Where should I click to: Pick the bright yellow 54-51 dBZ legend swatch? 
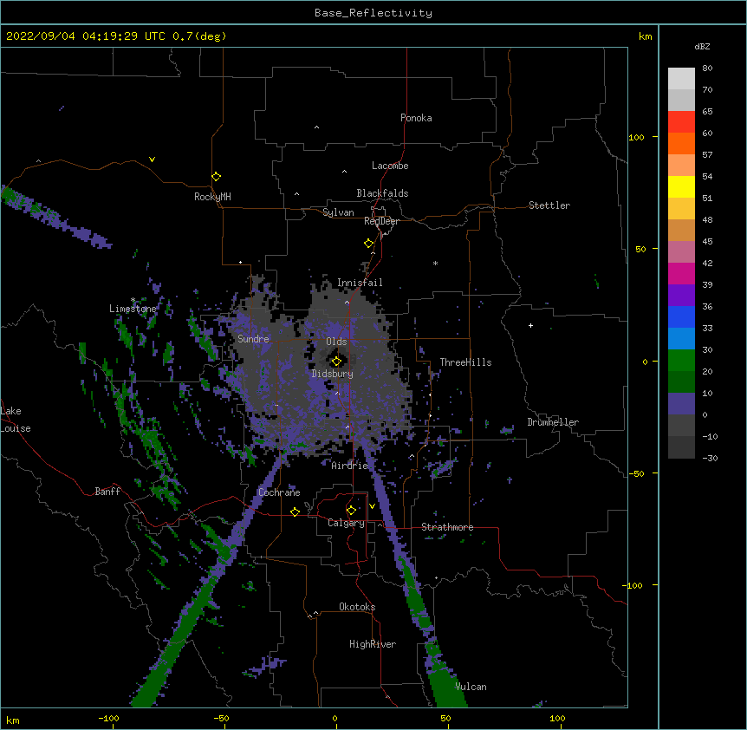(x=681, y=187)
